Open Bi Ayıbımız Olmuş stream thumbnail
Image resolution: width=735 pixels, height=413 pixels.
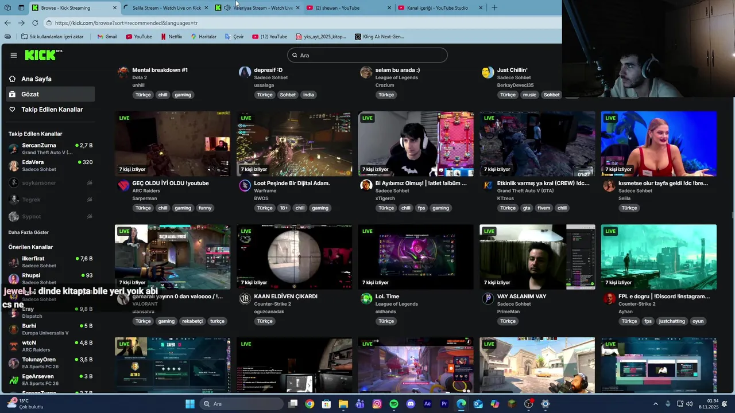416,143
